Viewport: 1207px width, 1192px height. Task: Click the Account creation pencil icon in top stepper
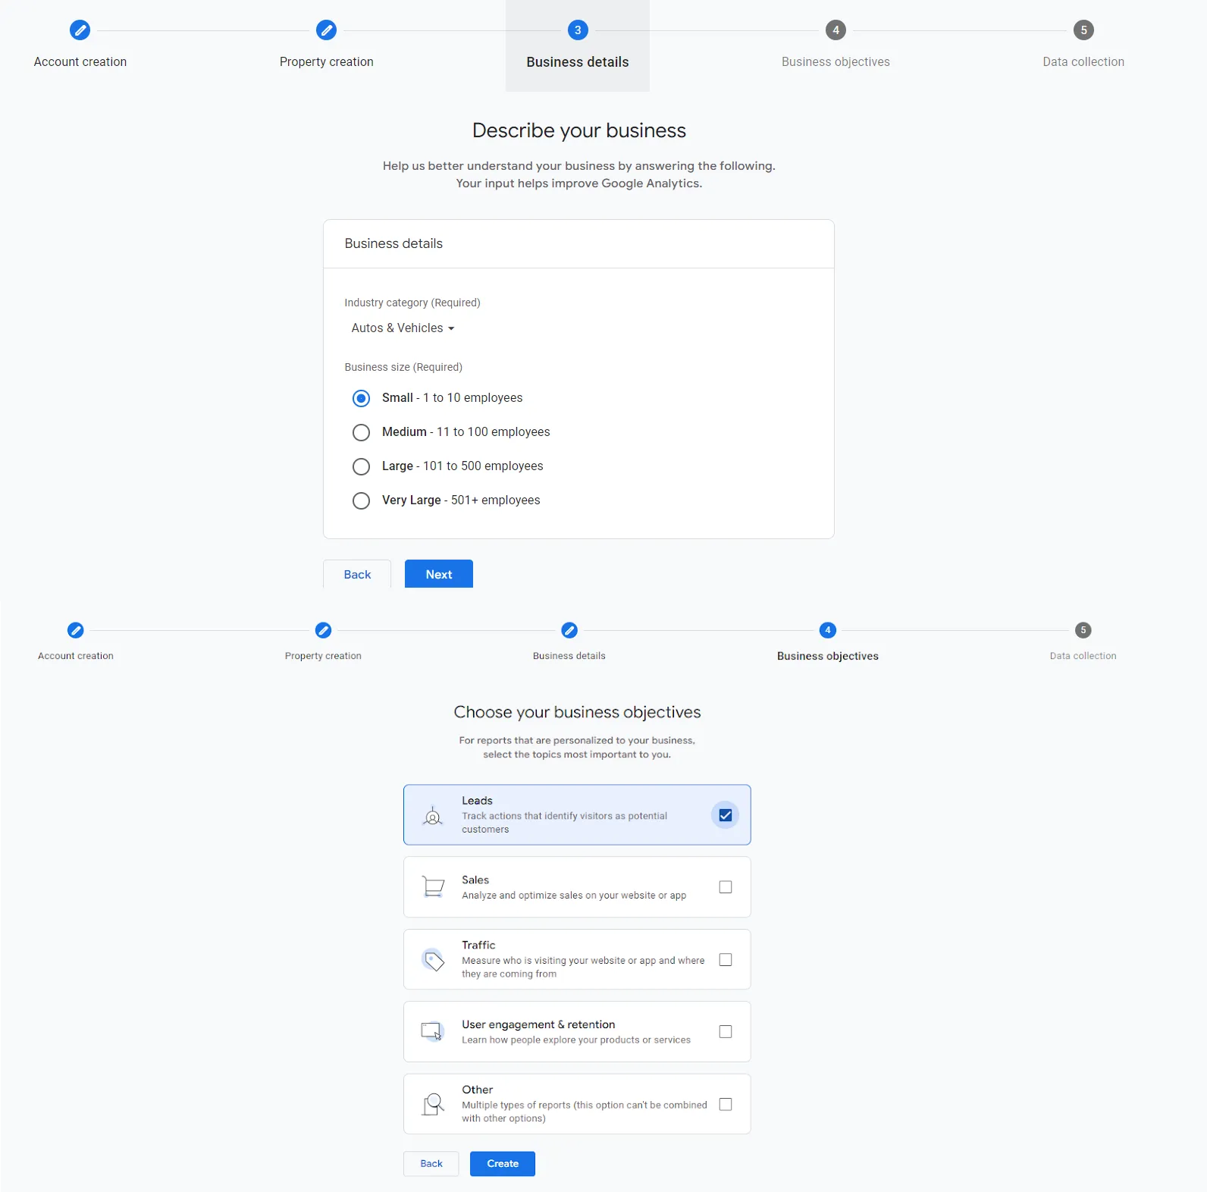click(80, 30)
